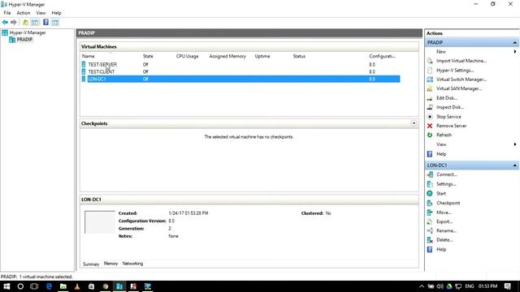Select the TEST-CLIENT virtual machine row
This screenshot has width=520, height=292.
click(240, 71)
